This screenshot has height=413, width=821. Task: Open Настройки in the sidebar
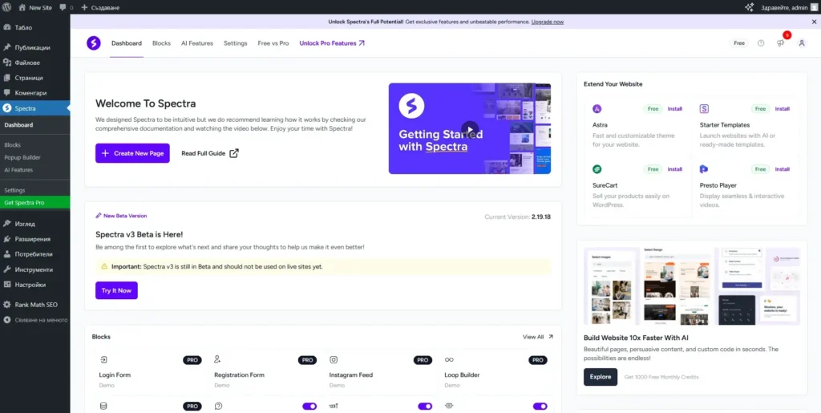(x=35, y=285)
